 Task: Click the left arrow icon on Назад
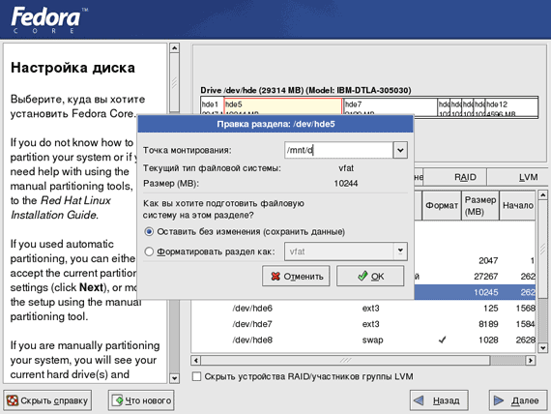(x=419, y=400)
